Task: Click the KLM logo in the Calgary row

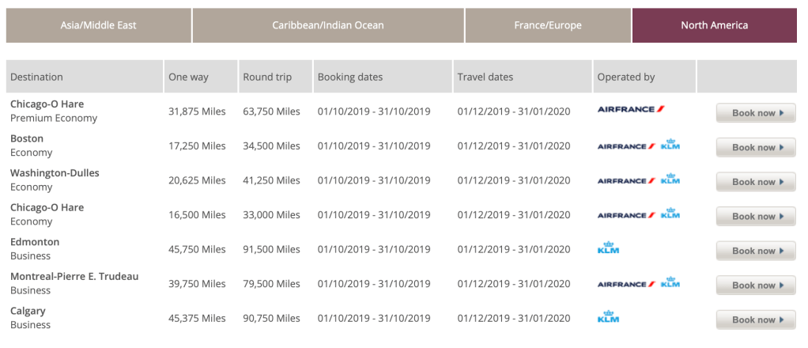Action: pos(609,318)
